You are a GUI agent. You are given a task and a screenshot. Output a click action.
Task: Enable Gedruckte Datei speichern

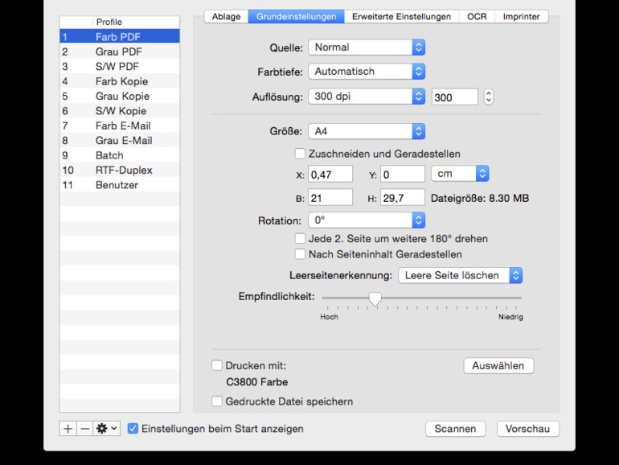click(217, 401)
